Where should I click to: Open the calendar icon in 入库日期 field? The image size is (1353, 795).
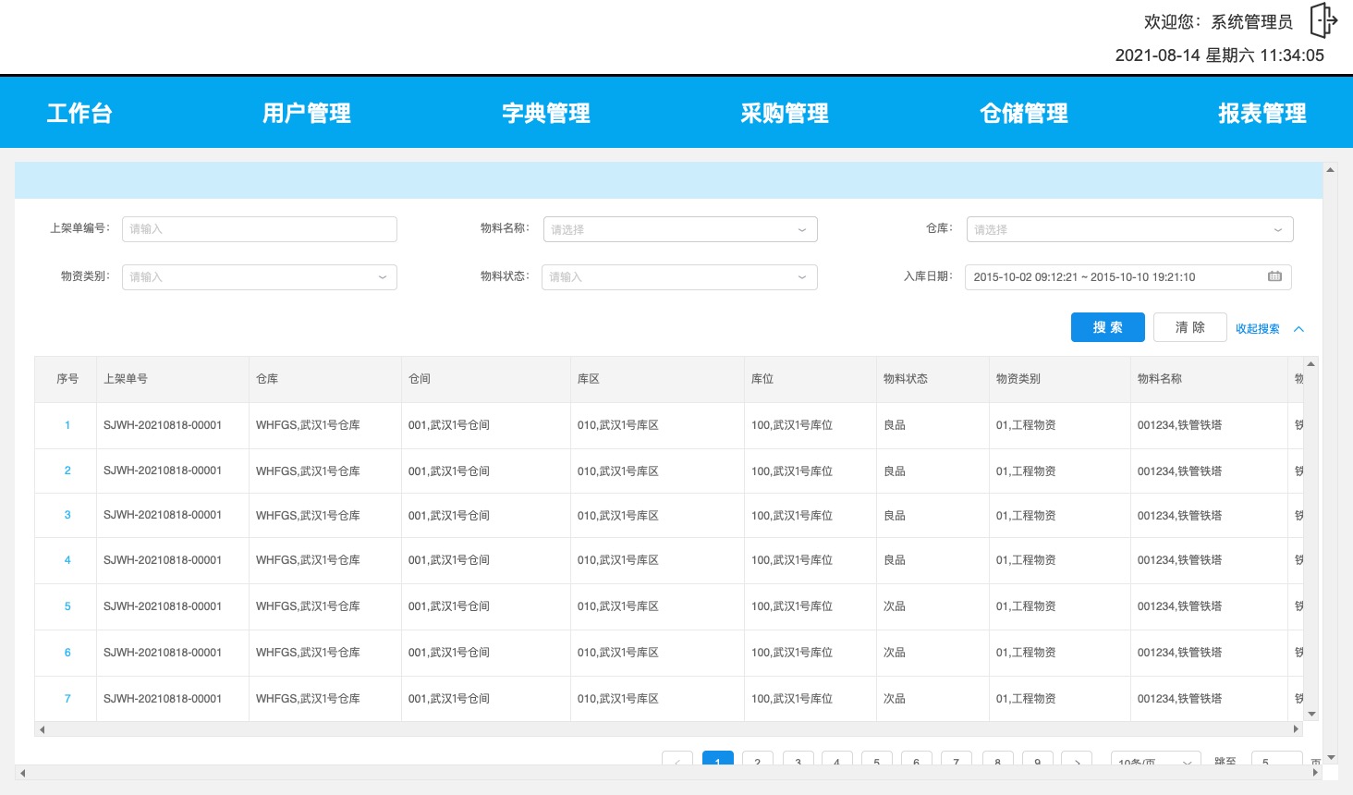point(1277,276)
